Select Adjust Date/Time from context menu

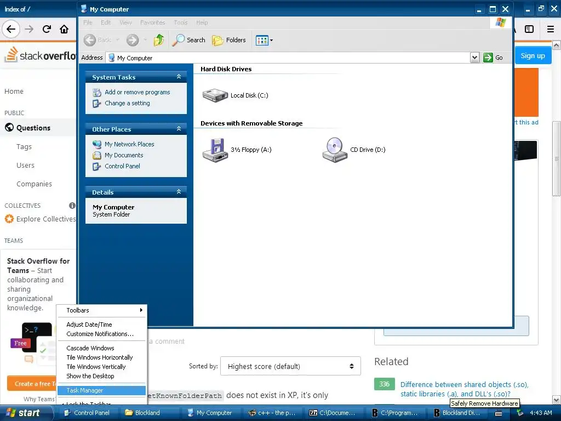[101, 325]
